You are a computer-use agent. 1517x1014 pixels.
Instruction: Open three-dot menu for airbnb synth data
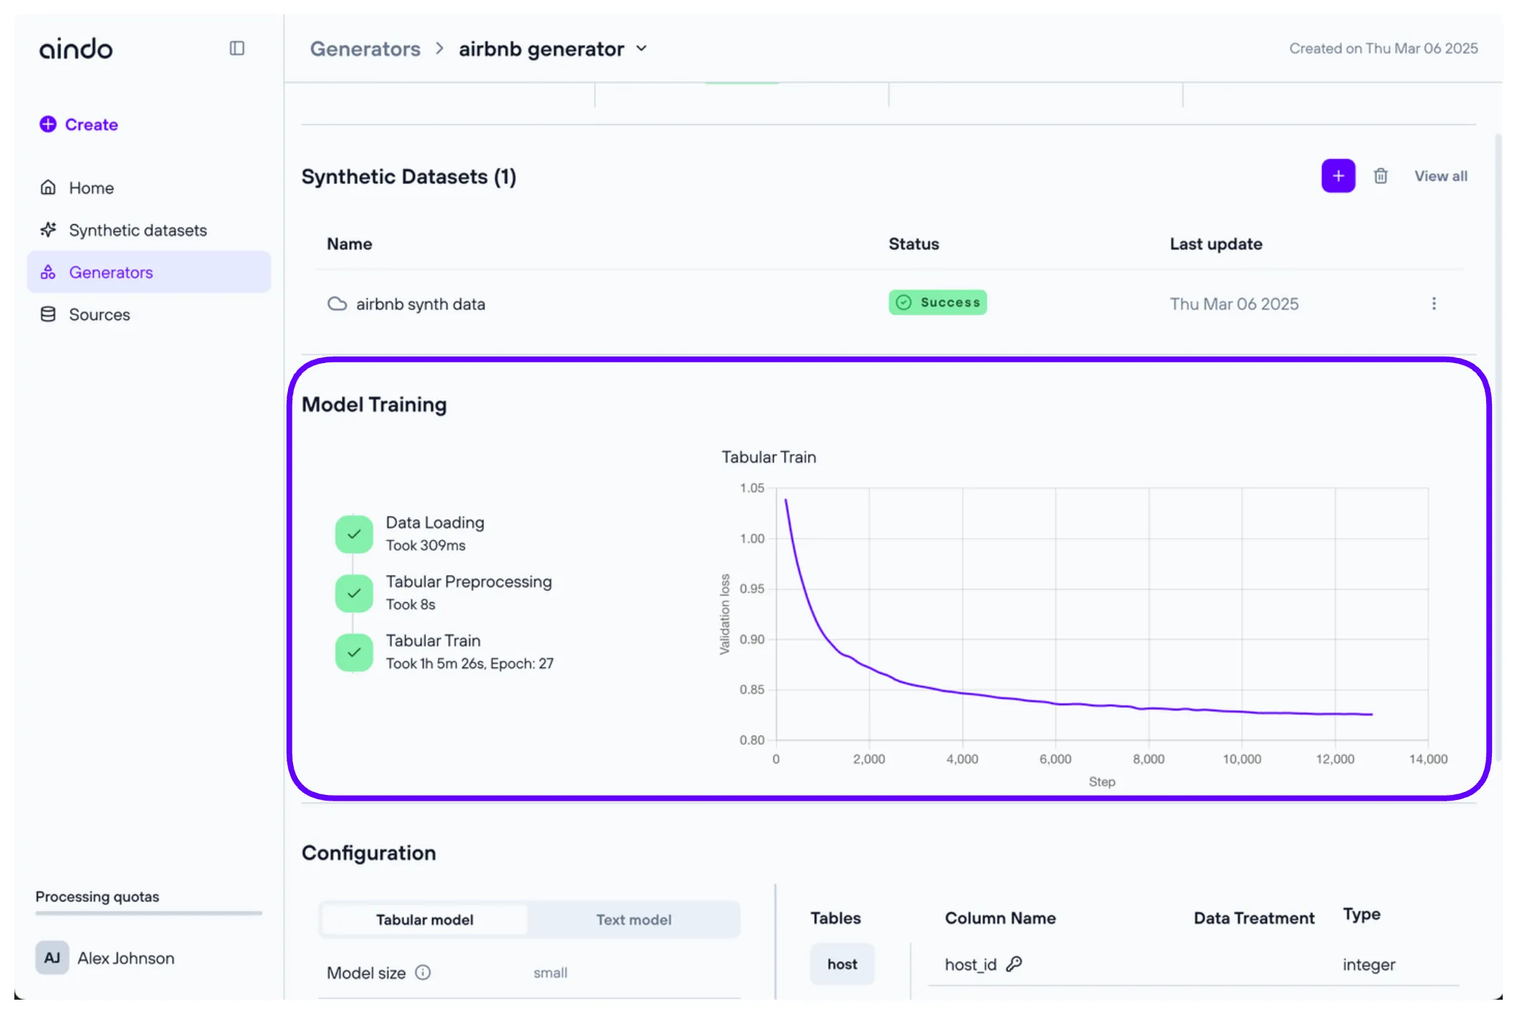pos(1433,304)
